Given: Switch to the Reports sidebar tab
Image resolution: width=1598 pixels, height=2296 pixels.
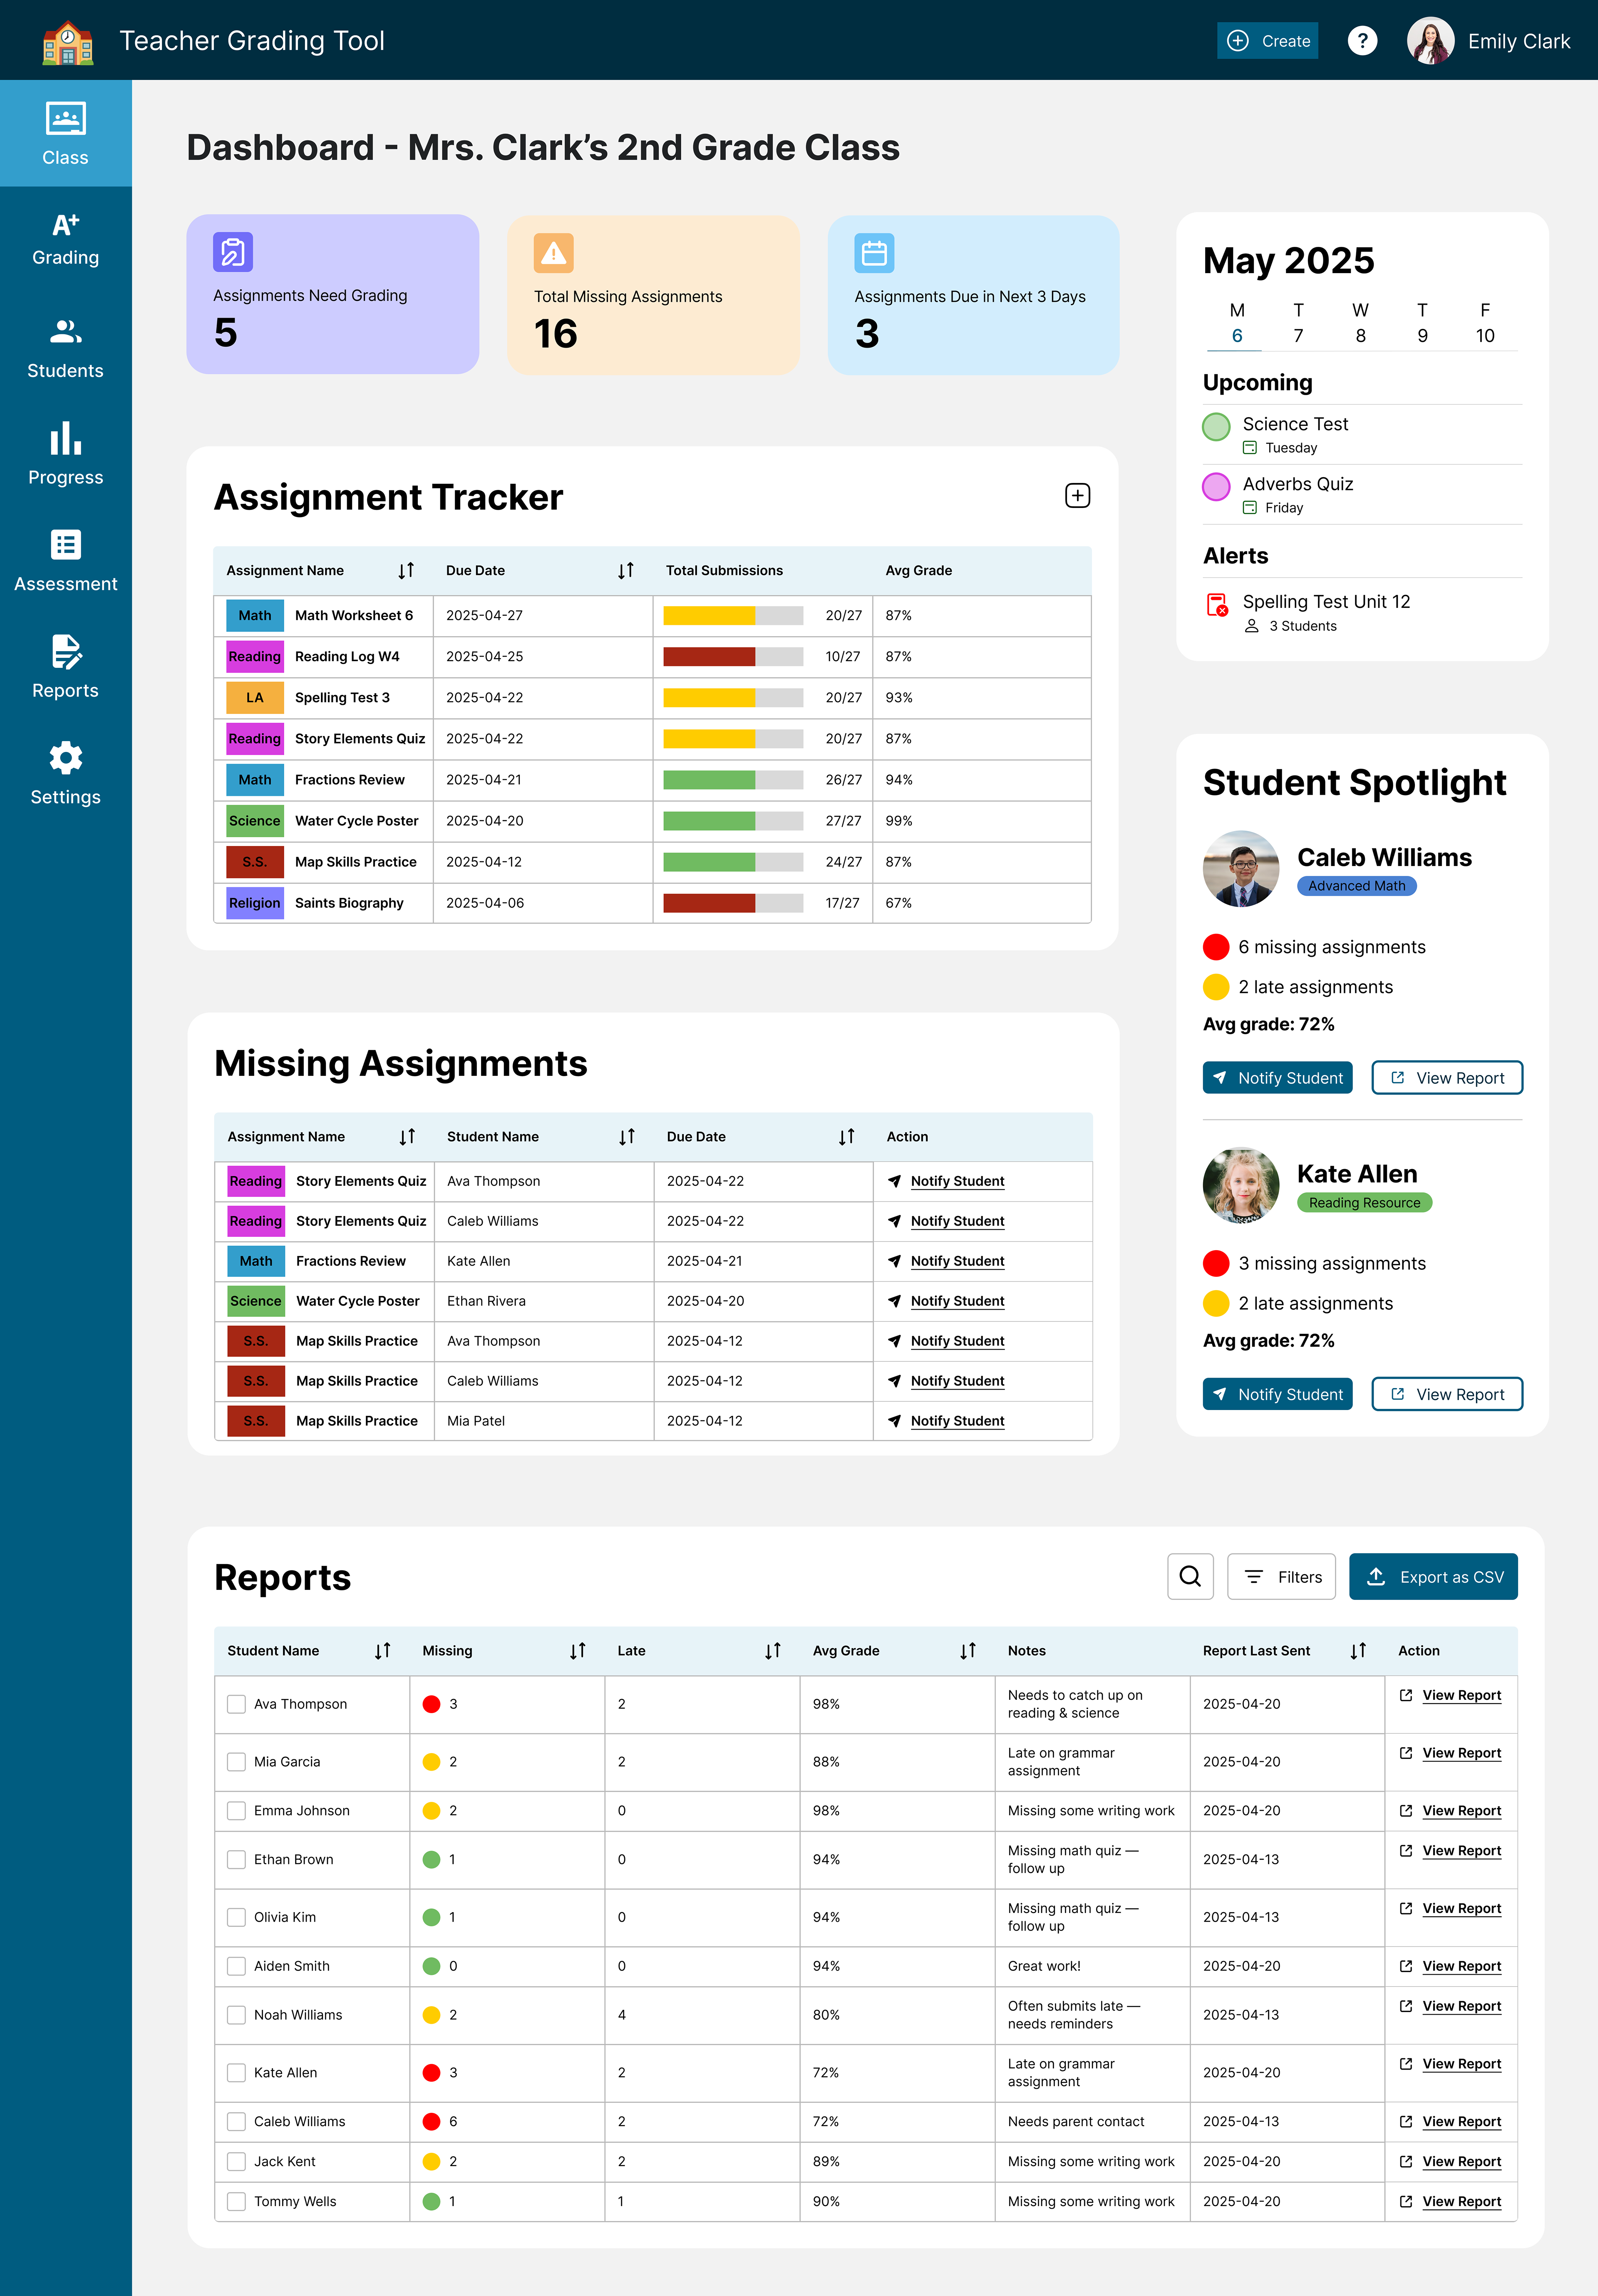Looking at the screenshot, I should pos(65,667).
